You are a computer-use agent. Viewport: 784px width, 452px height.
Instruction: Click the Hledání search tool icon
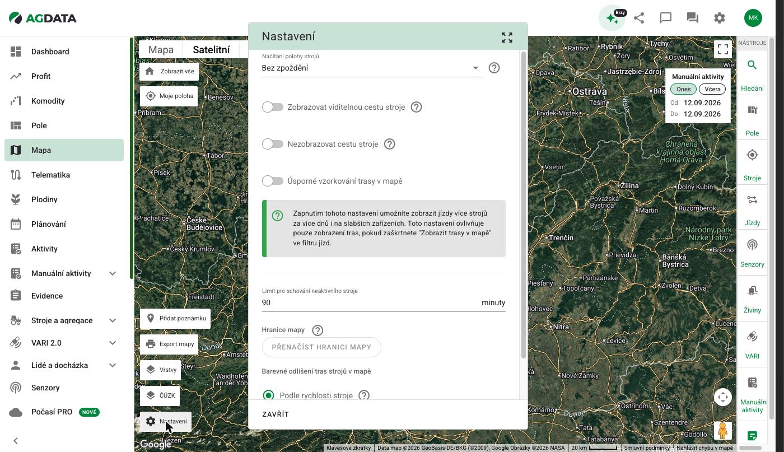[x=752, y=66]
